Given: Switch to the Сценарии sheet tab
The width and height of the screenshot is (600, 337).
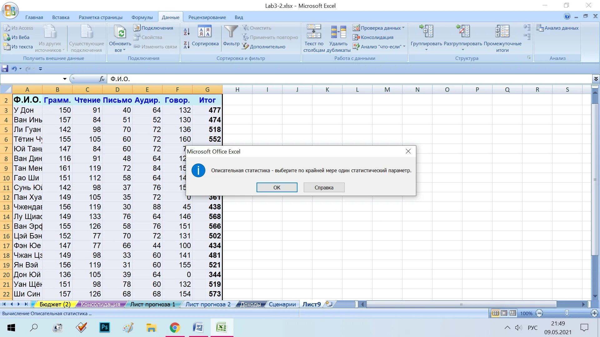Looking at the screenshot, I should 282,304.
